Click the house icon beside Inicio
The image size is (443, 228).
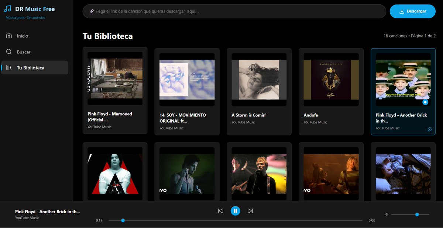(x=9, y=36)
